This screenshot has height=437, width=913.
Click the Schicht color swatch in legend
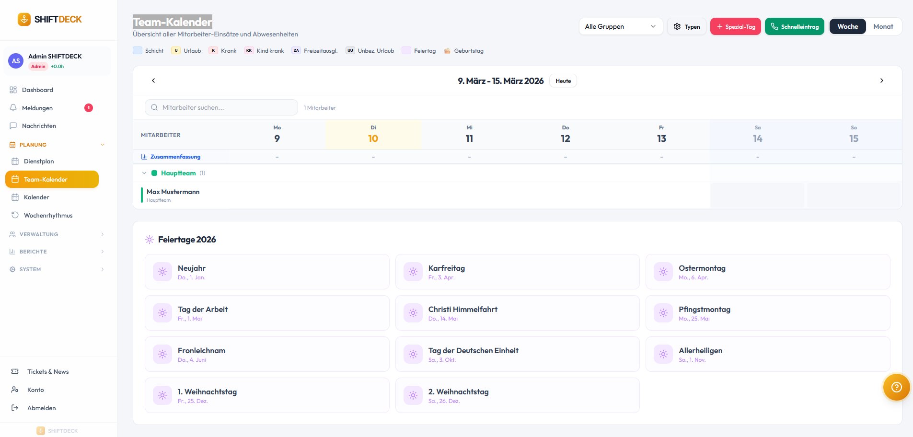[x=138, y=51]
